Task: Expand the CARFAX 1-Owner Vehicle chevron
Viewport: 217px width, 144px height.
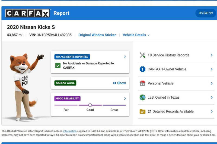Action: 212,69
